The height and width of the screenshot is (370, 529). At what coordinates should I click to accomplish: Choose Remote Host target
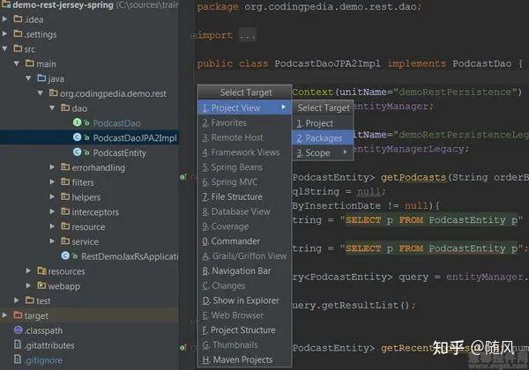(x=244, y=137)
